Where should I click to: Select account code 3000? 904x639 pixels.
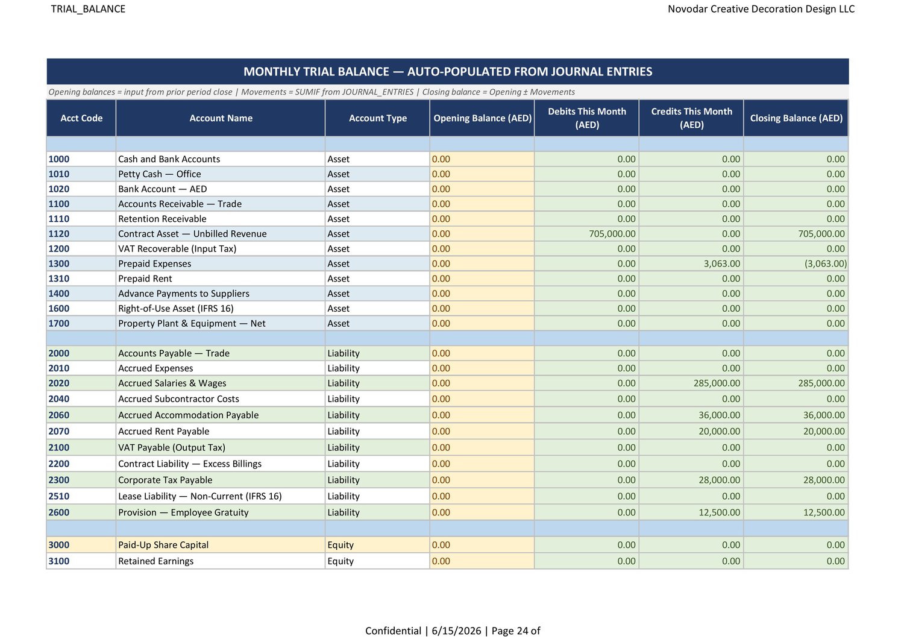pyautogui.click(x=81, y=545)
